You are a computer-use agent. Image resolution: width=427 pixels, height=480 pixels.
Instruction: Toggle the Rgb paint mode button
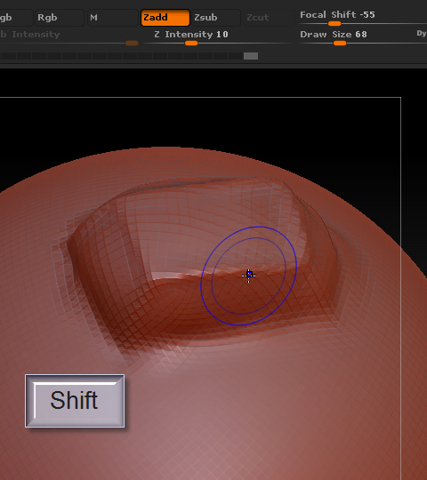click(x=59, y=18)
